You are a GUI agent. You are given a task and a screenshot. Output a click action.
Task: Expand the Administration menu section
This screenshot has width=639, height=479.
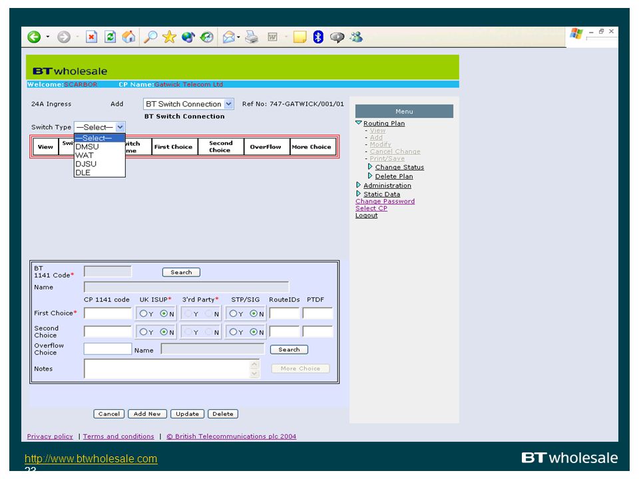(x=358, y=185)
